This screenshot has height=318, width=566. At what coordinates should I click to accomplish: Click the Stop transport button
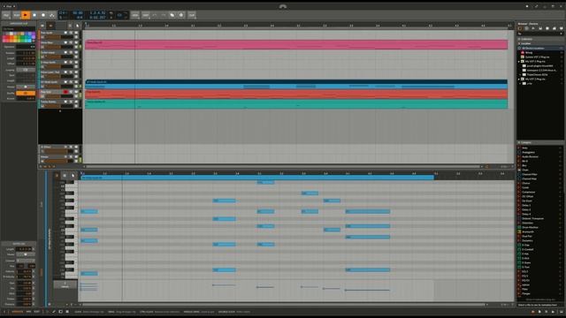34,15
